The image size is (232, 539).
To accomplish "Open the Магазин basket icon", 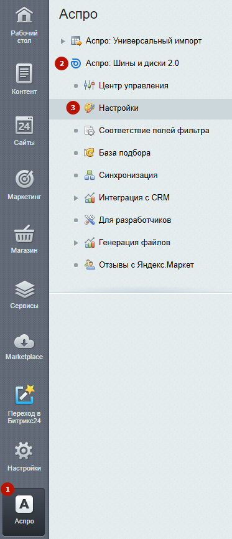I will (x=24, y=234).
